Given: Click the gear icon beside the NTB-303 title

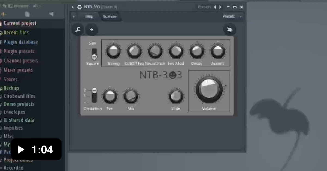Looking at the screenshot, I should point(79,7).
